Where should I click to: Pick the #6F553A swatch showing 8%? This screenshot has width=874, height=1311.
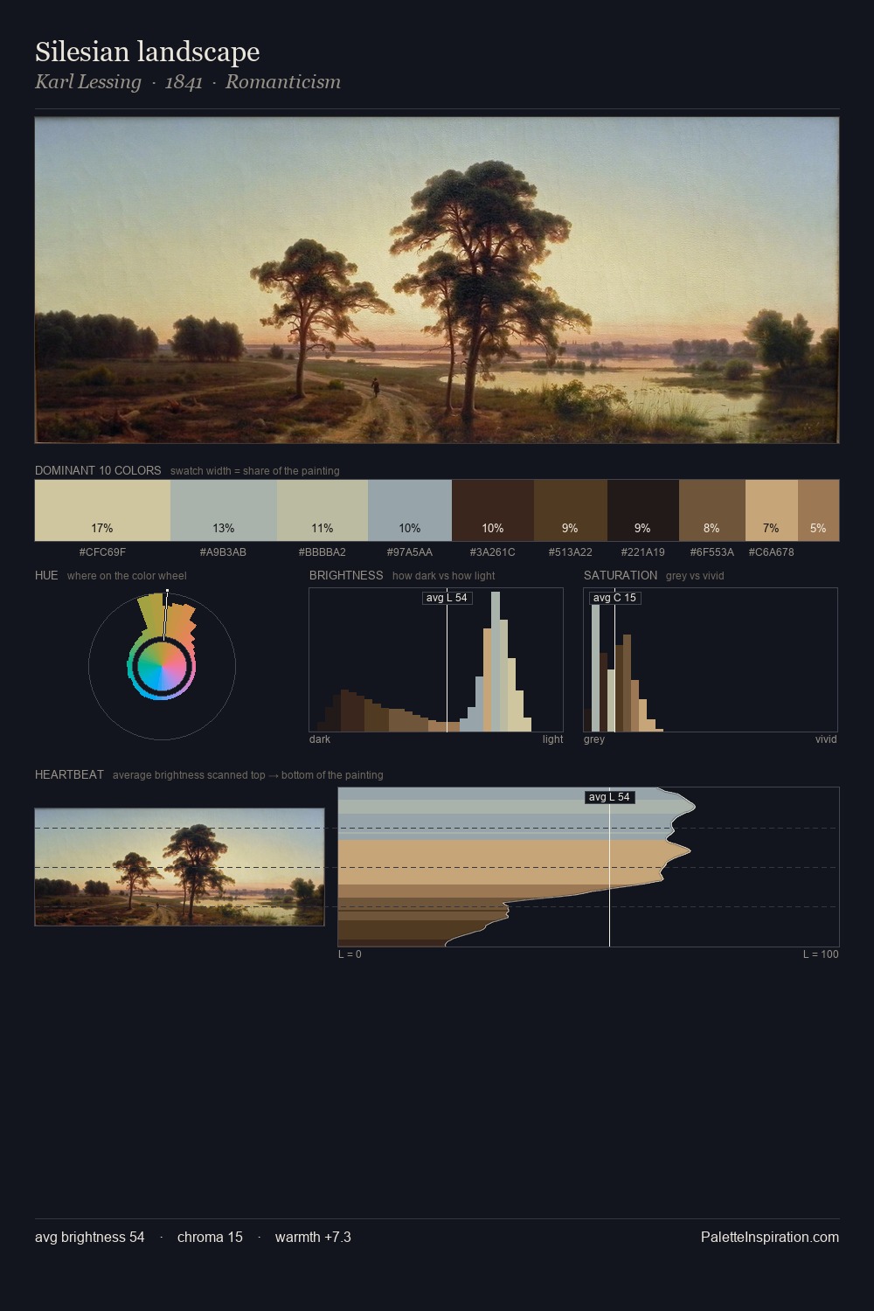[712, 510]
